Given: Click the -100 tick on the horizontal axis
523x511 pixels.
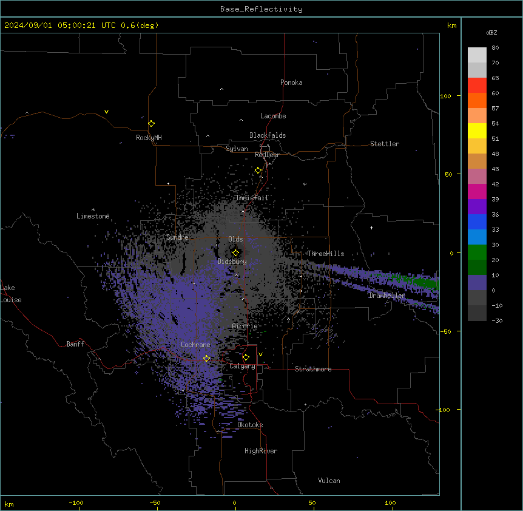Looking at the screenshot, I should 76,503.
